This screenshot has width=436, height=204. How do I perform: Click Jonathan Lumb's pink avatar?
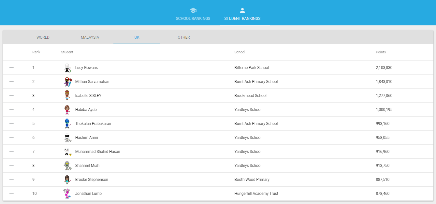click(67, 194)
